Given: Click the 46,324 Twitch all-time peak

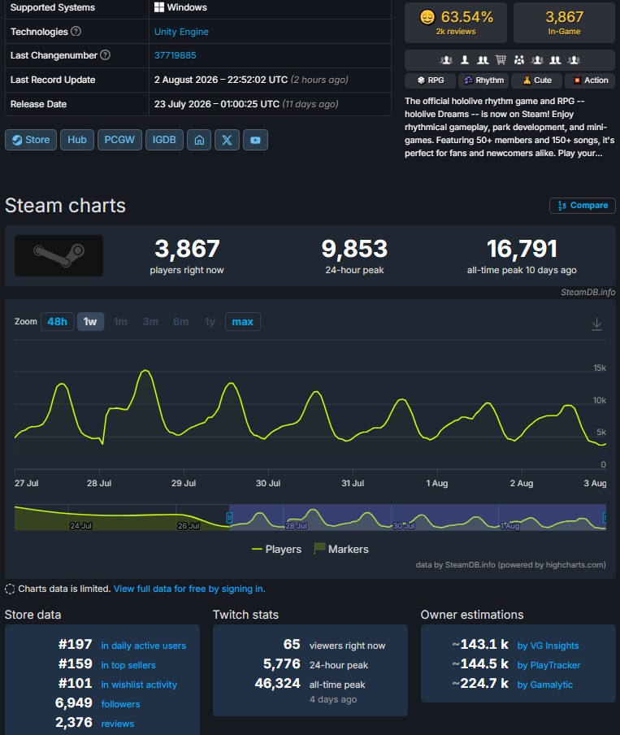Looking at the screenshot, I should [277, 684].
